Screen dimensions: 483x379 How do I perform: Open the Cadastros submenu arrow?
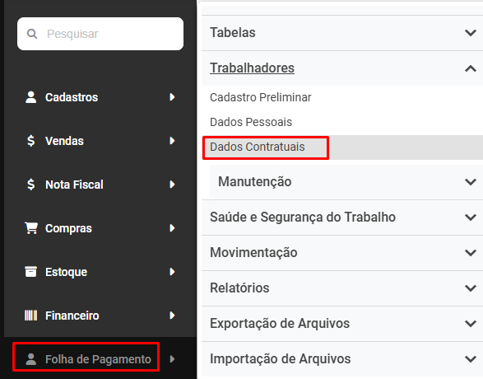click(x=172, y=97)
